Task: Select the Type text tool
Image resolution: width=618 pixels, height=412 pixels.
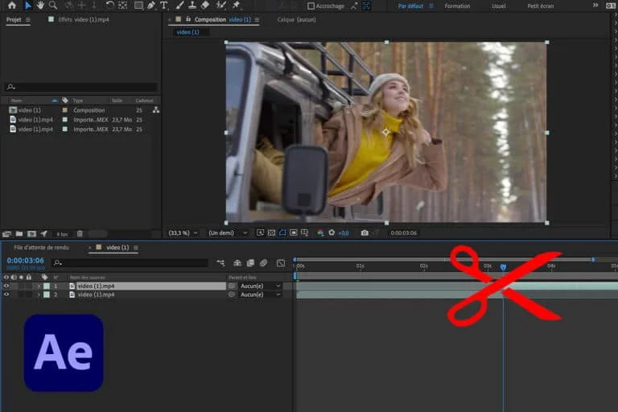Action: (x=163, y=6)
